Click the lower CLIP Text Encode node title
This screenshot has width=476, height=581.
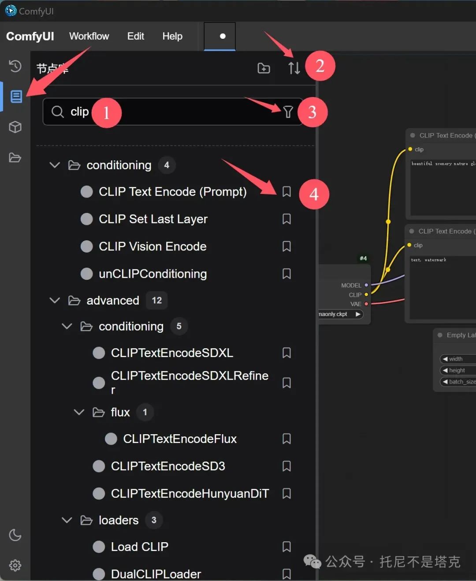(x=446, y=231)
